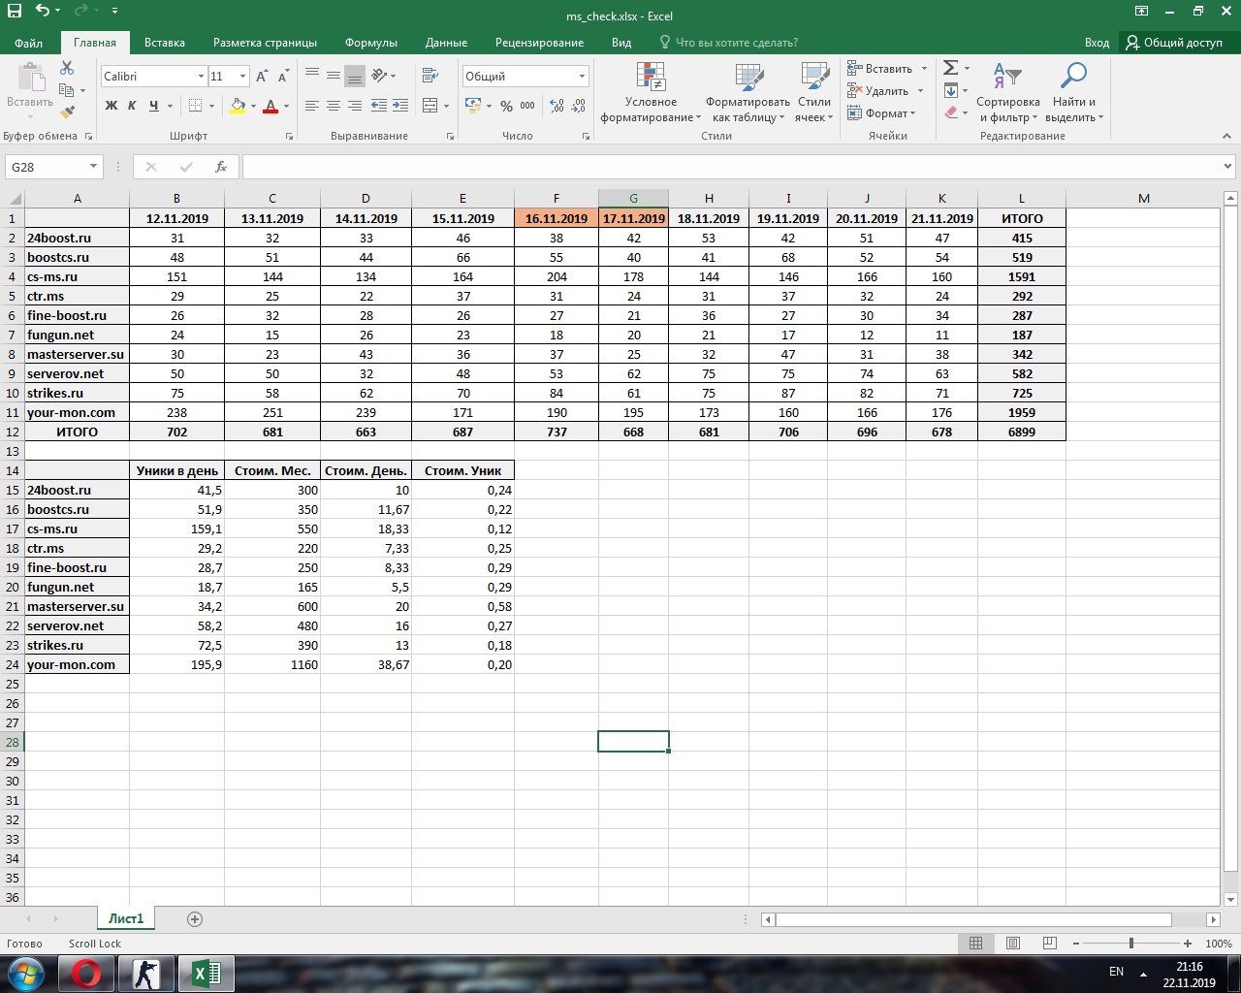The image size is (1241, 993).
Task: Expand the formula bar
Action: [x=1228, y=167]
